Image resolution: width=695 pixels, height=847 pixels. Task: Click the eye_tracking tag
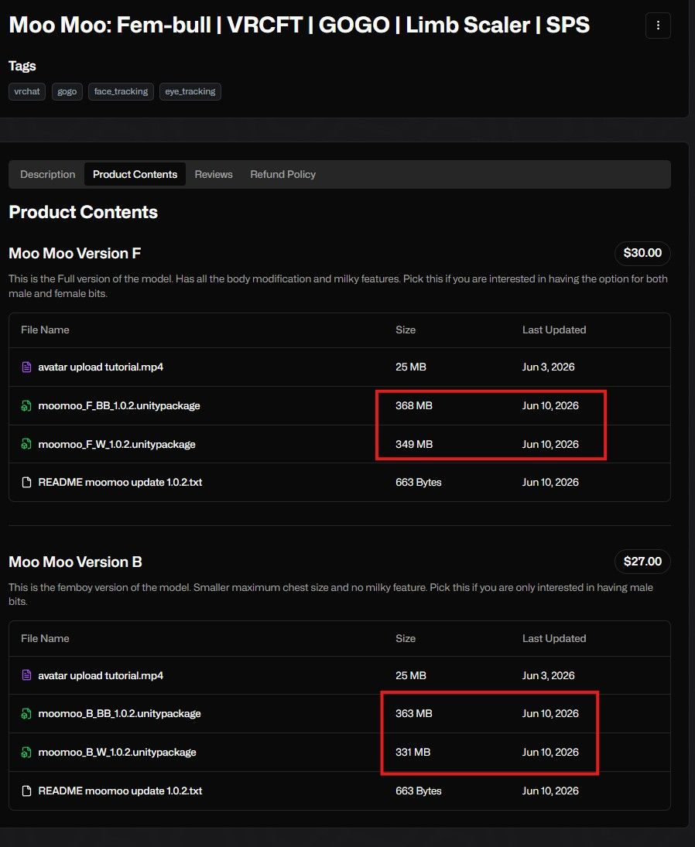(x=190, y=91)
